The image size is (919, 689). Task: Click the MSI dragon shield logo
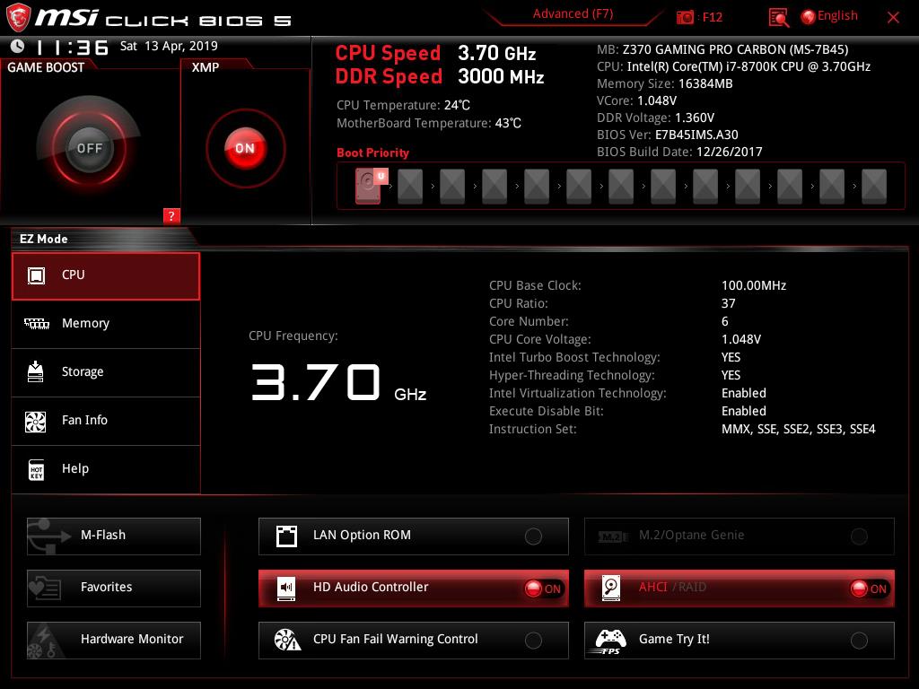point(18,16)
